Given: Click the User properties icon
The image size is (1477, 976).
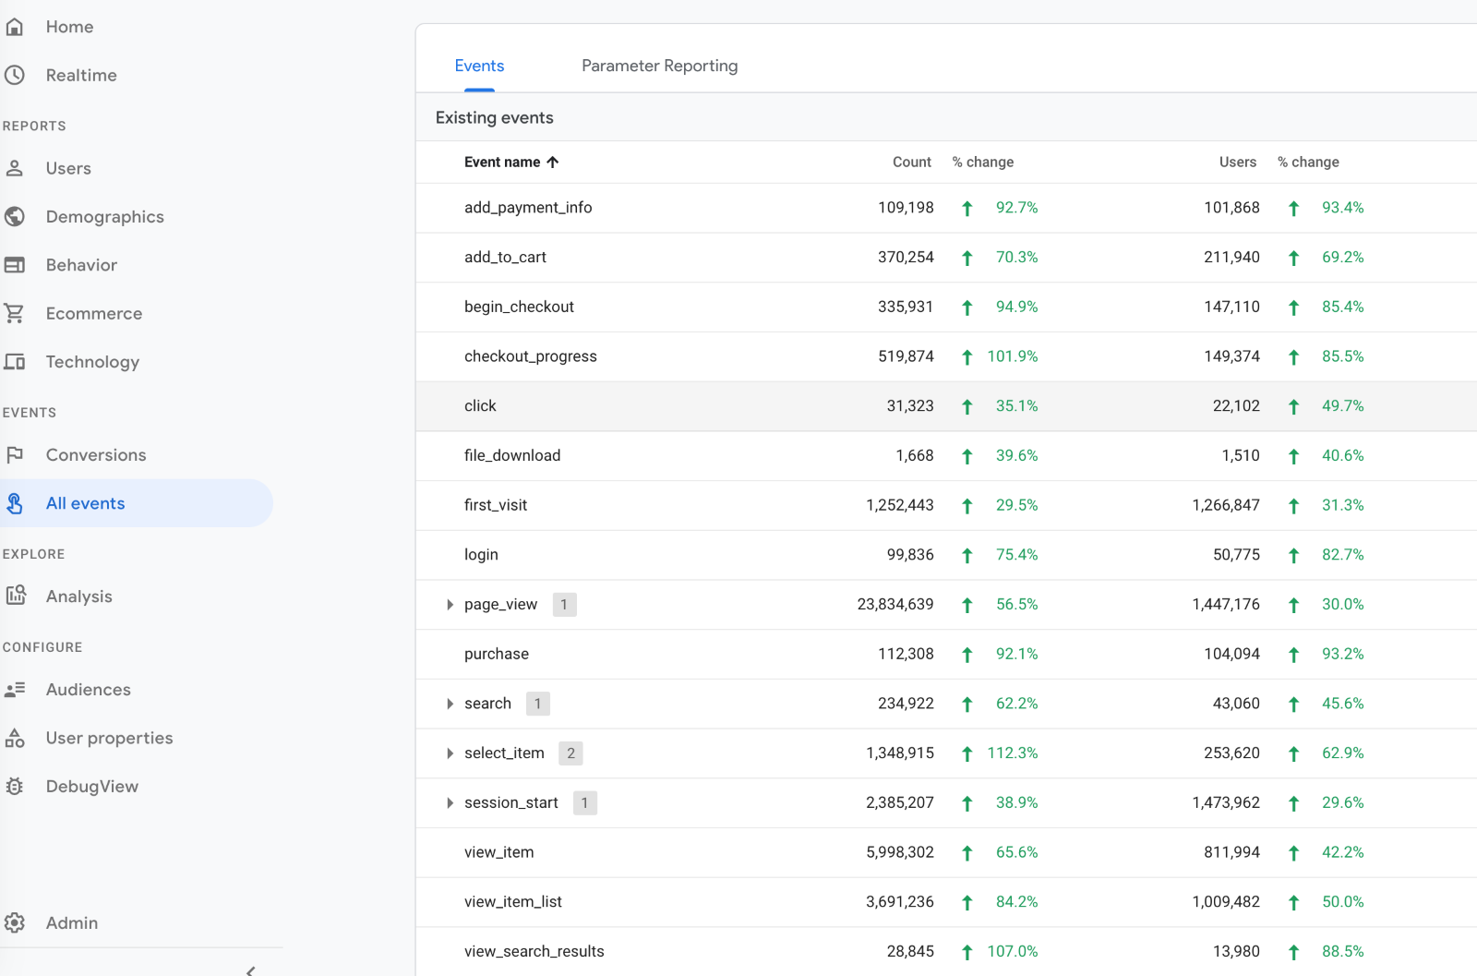Looking at the screenshot, I should [15, 737].
